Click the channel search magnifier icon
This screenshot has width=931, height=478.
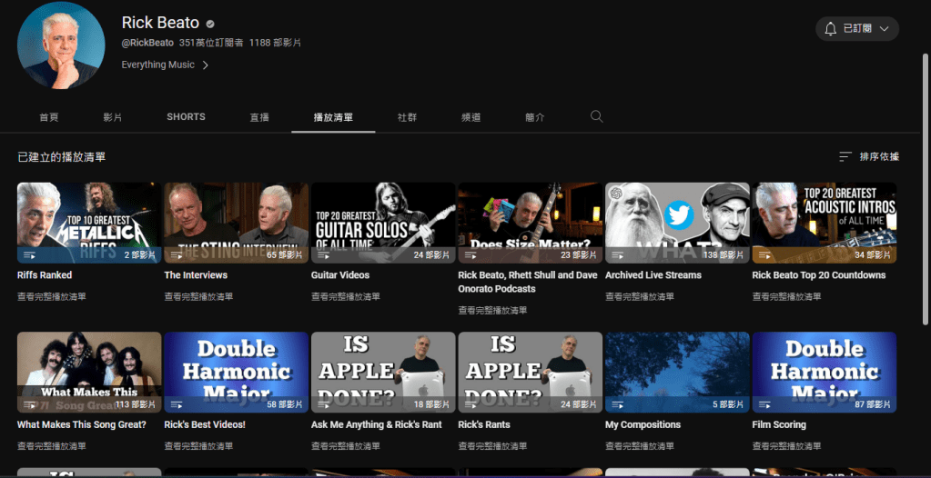coord(596,116)
